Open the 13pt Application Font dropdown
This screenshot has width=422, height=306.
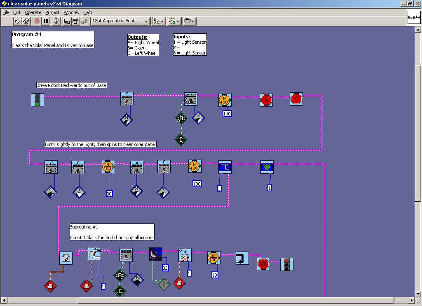(120, 21)
